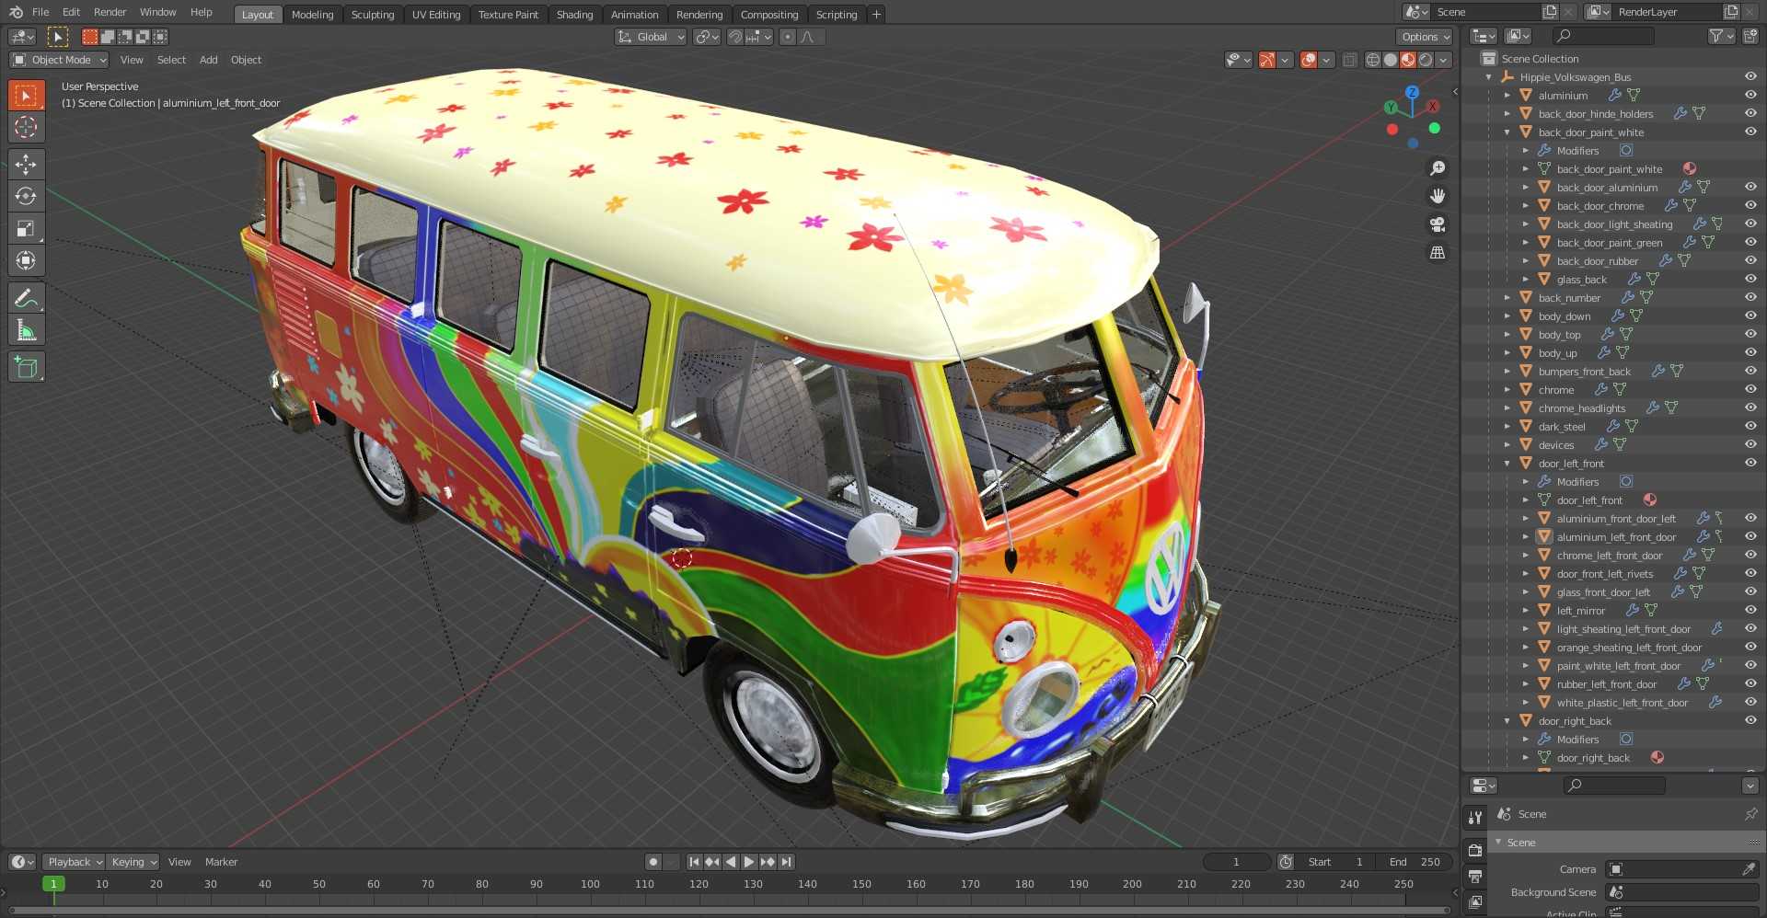Click the outliner filter funnel icon
Viewport: 1767px width, 918px height.
1715,36
